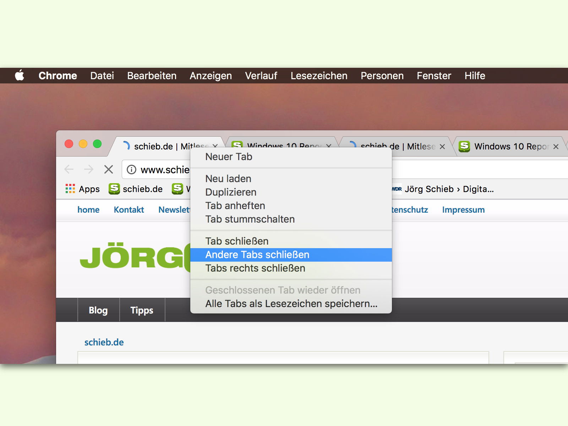568x426 pixels.
Task: Open the Verlauf menu
Action: [x=261, y=76]
